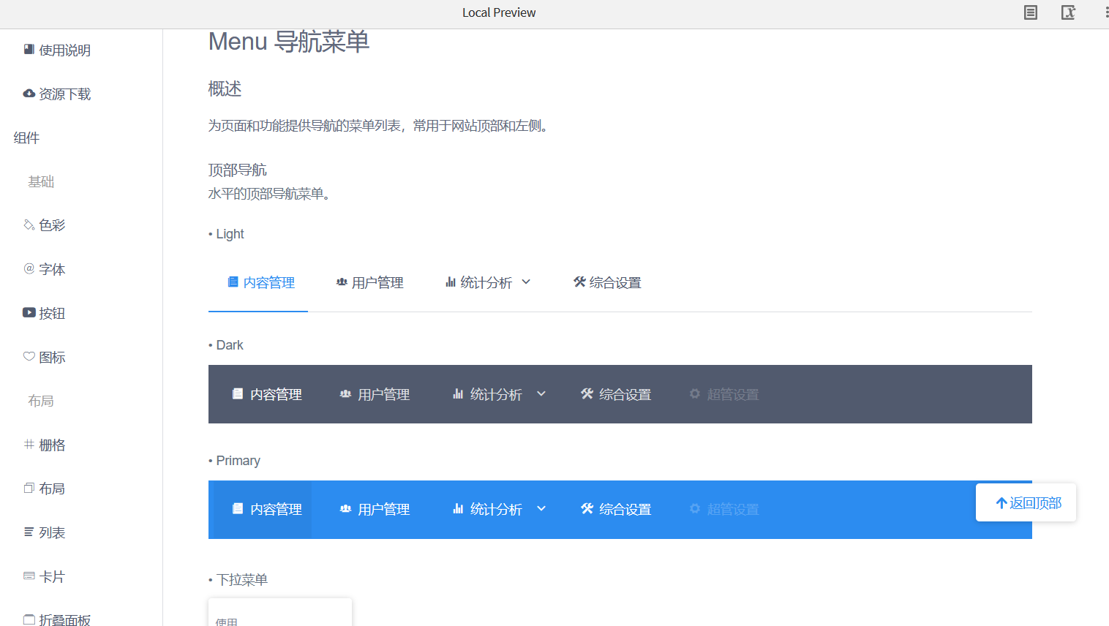The image size is (1109, 626).
Task: Click the 顶部导航 section heading
Action: click(x=238, y=170)
